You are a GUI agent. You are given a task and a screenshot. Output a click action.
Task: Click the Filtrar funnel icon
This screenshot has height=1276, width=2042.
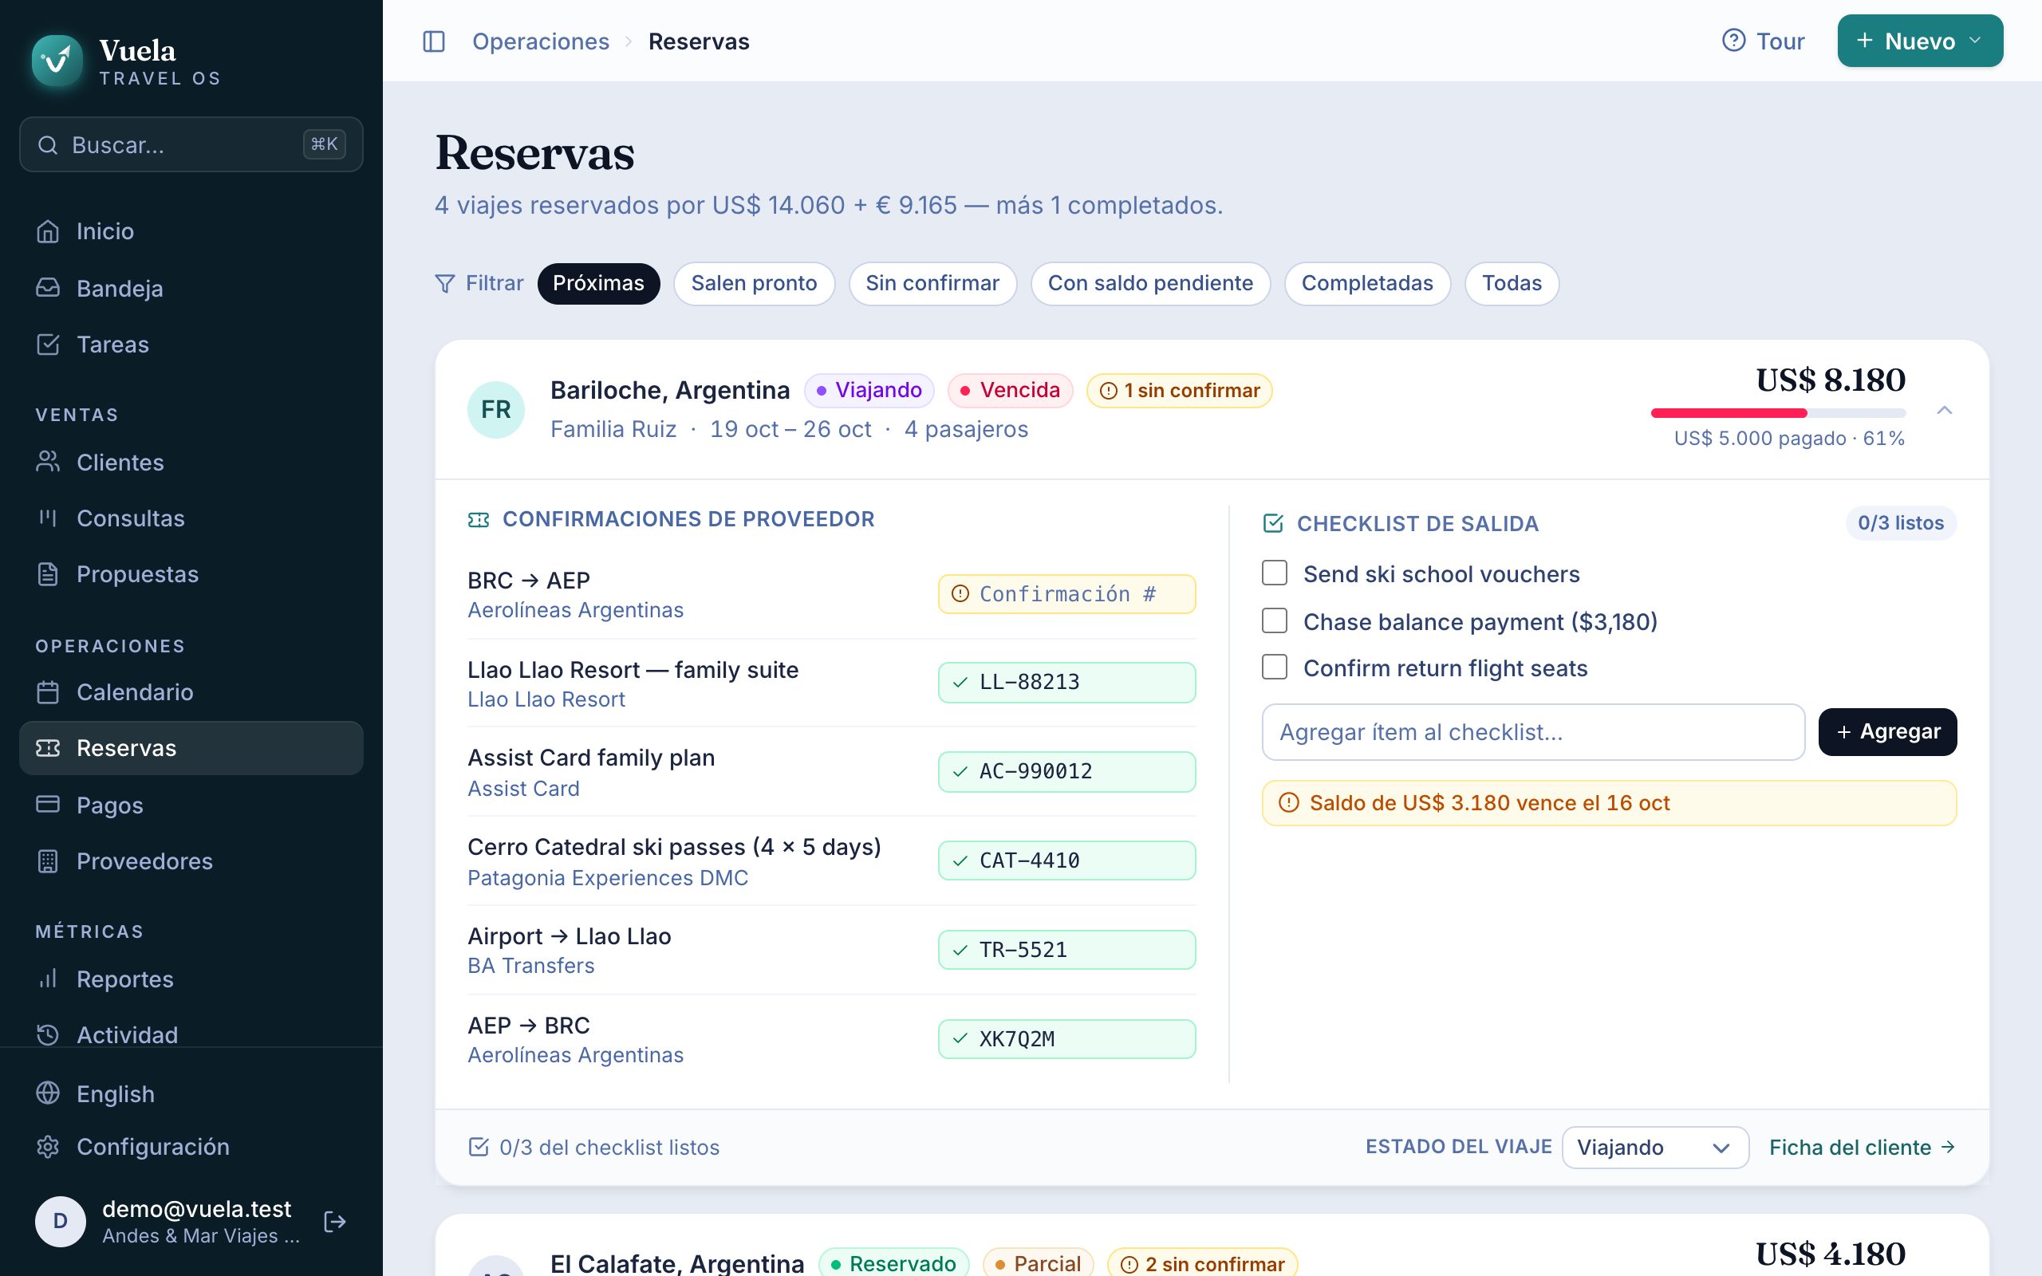(x=444, y=284)
